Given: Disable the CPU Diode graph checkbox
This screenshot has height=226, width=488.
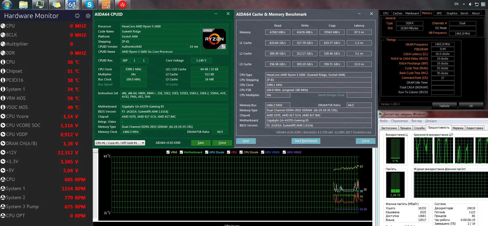Looking at the screenshot, I should (x=241, y=152).
